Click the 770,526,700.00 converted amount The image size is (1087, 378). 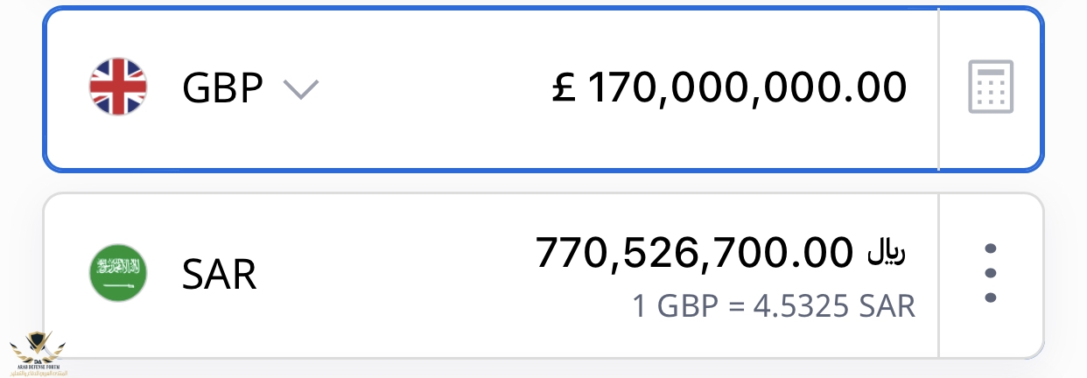693,253
